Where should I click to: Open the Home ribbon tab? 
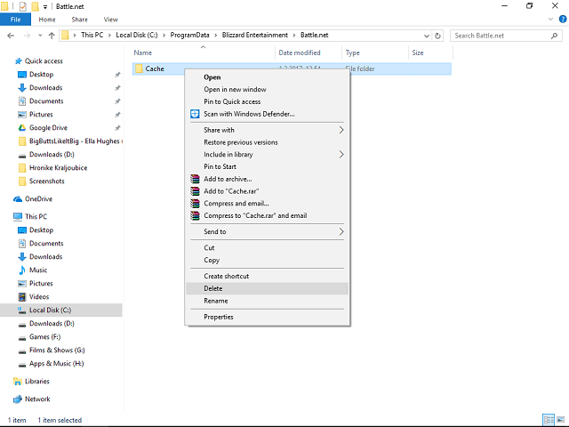click(x=47, y=20)
